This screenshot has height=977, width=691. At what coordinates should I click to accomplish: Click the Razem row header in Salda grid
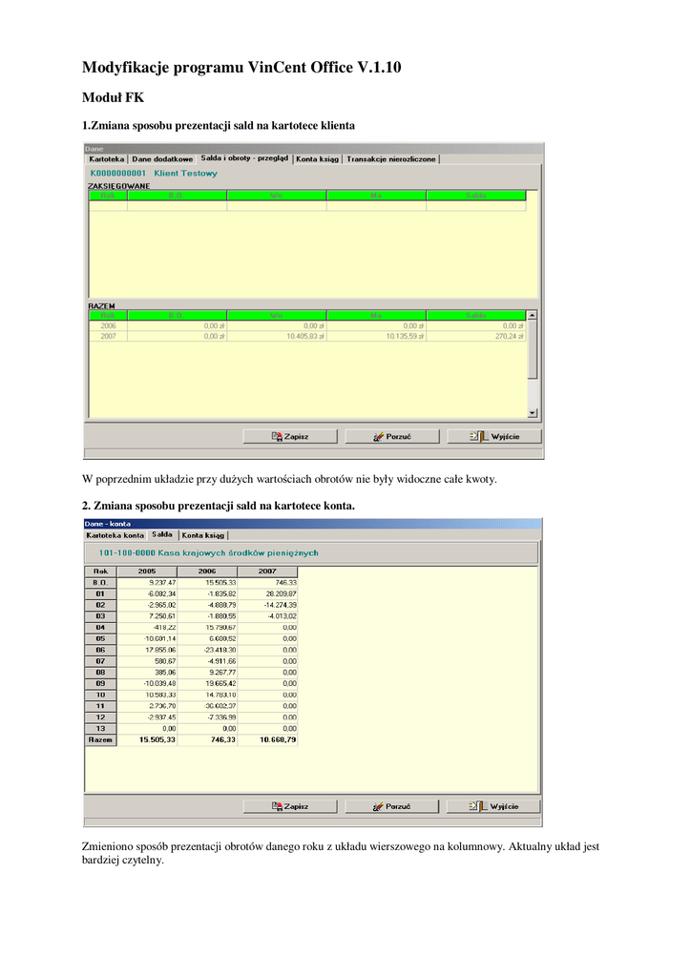pos(100,739)
